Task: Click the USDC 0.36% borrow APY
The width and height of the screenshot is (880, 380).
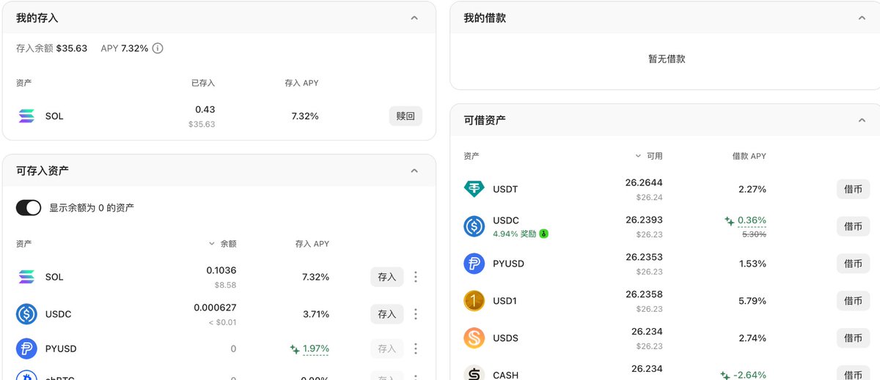Action: (751, 220)
